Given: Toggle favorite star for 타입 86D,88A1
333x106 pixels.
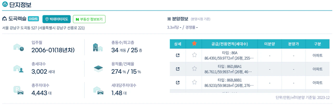Looking at the screenshot, I should point(194,69).
